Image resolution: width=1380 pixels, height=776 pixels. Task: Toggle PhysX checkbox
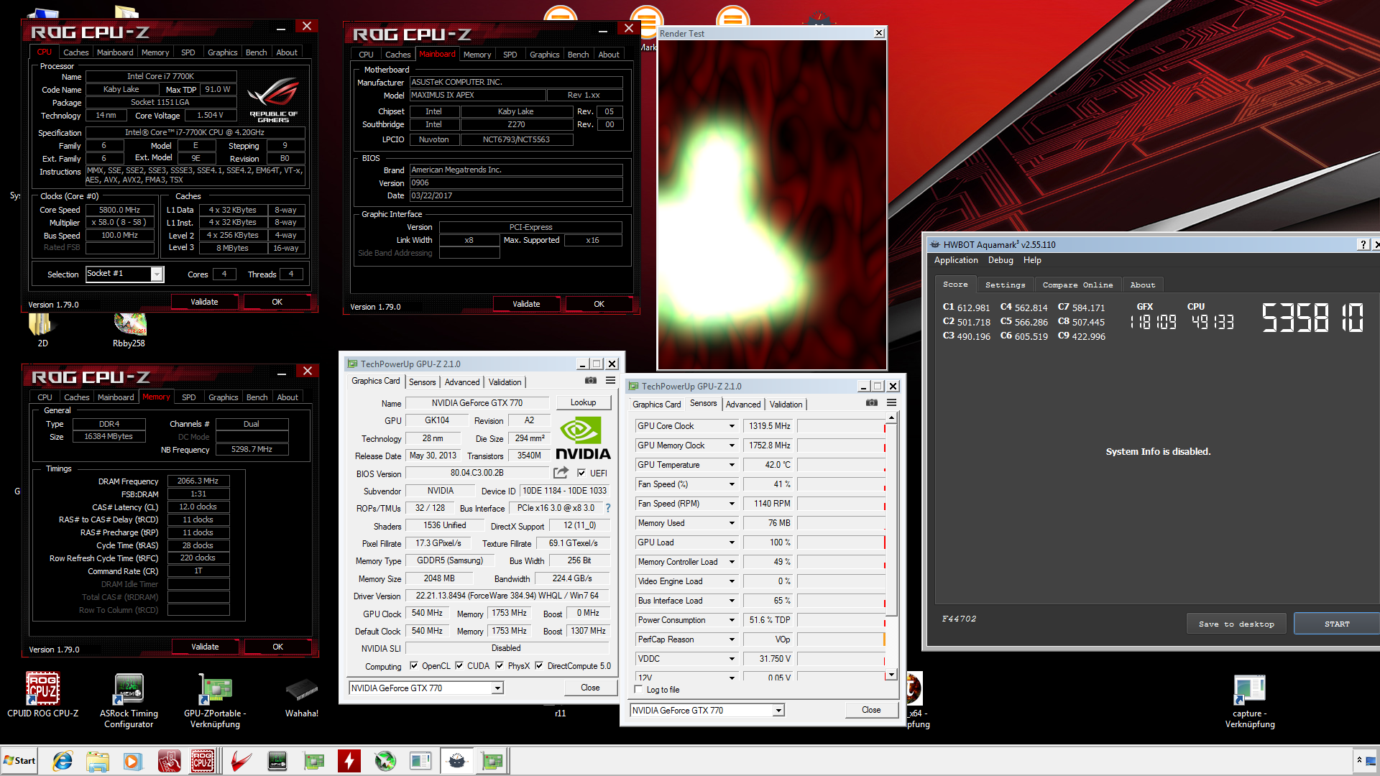(500, 666)
